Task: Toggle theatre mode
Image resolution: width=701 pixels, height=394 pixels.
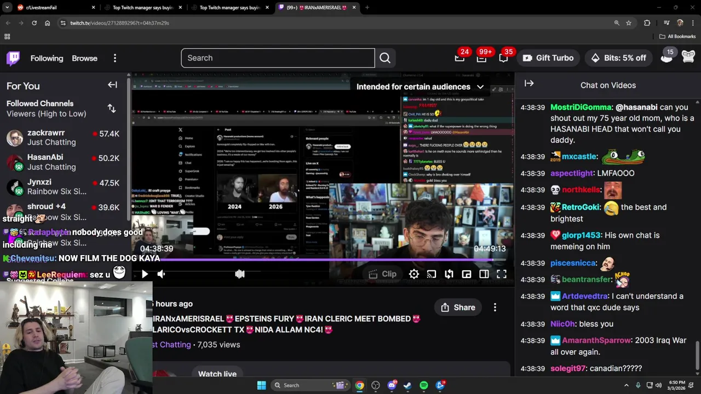Action: 484,274
